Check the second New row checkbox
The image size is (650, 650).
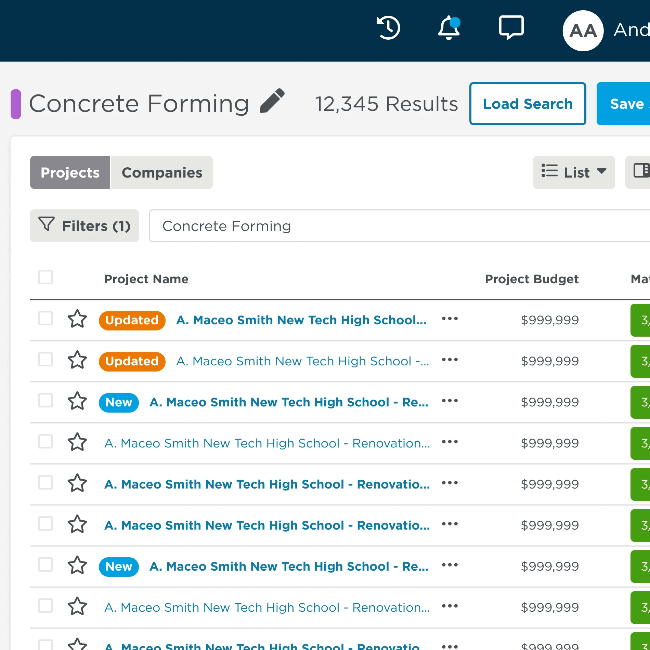point(45,565)
